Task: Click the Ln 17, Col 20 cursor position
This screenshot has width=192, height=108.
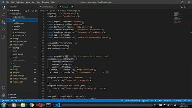Action: tap(131, 101)
